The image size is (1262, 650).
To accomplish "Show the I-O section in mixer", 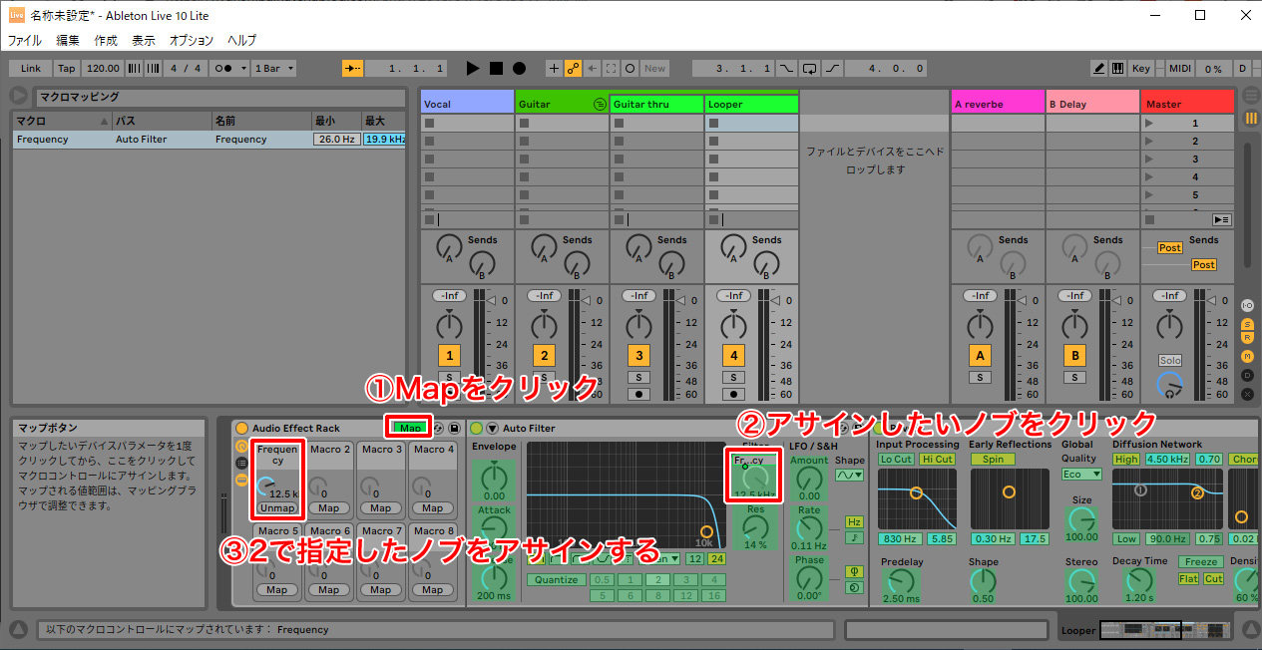I will (1247, 305).
